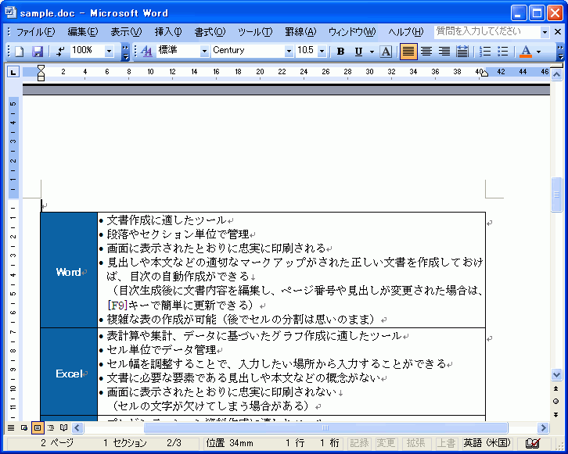Go to previous page button
The height and width of the screenshot is (454, 568).
[556, 388]
